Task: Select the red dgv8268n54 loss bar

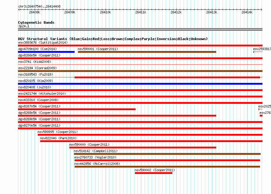Action: pos(117,116)
